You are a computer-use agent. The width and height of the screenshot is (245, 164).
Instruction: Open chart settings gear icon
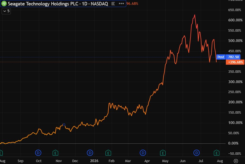pyautogui.click(x=236, y=161)
